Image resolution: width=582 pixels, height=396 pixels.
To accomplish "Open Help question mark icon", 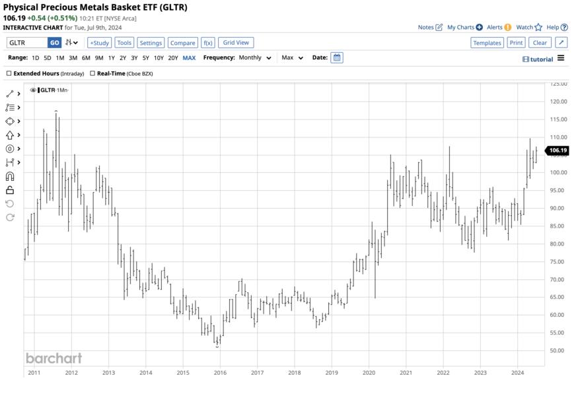I will (x=564, y=27).
